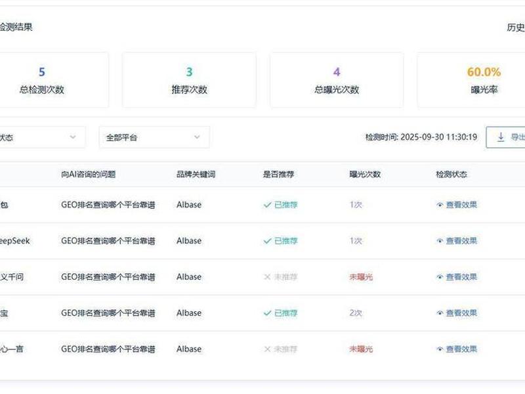Click the 向AI咨询的问题 column header
Screen dimensions: 525x394
pyautogui.click(x=89, y=175)
